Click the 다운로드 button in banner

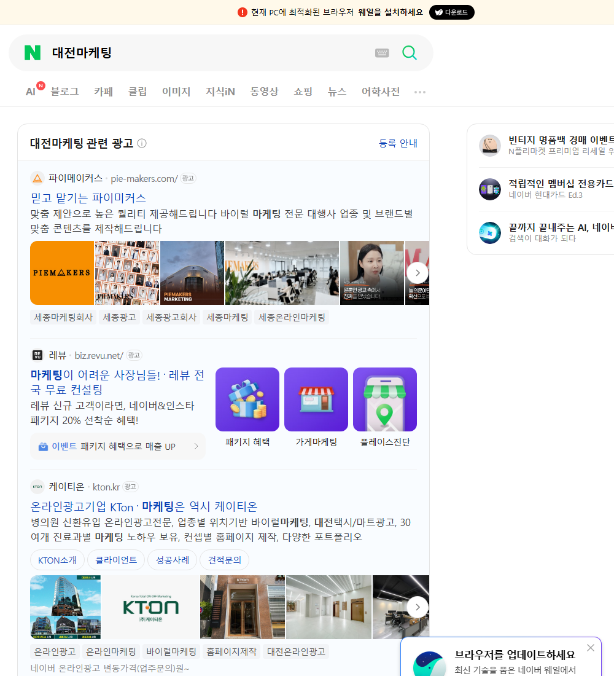(451, 12)
